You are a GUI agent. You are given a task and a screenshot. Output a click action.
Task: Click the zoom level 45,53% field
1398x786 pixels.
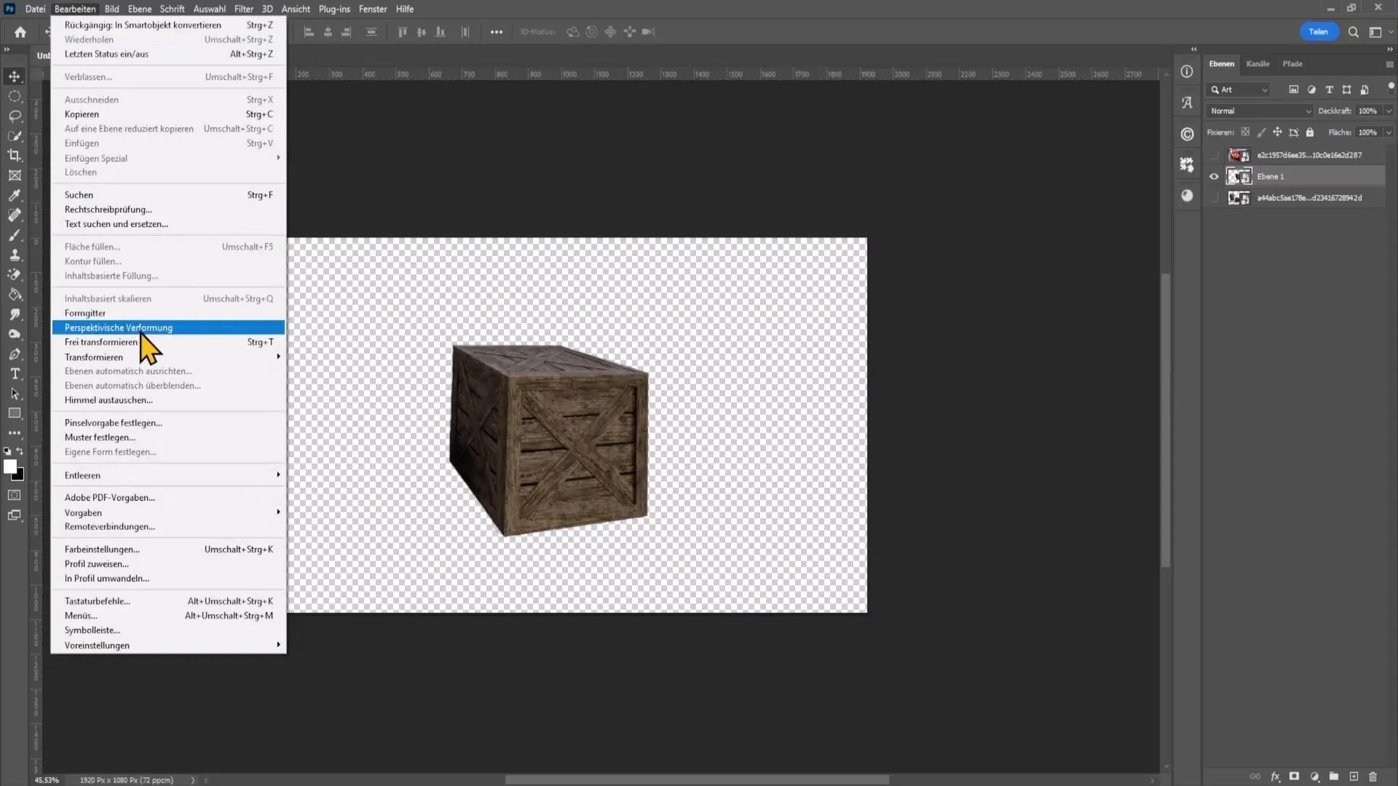[x=47, y=780]
